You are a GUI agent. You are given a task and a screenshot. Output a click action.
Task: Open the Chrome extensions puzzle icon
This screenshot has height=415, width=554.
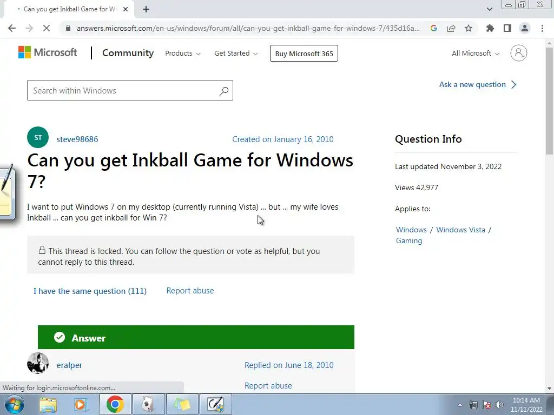[490, 28]
